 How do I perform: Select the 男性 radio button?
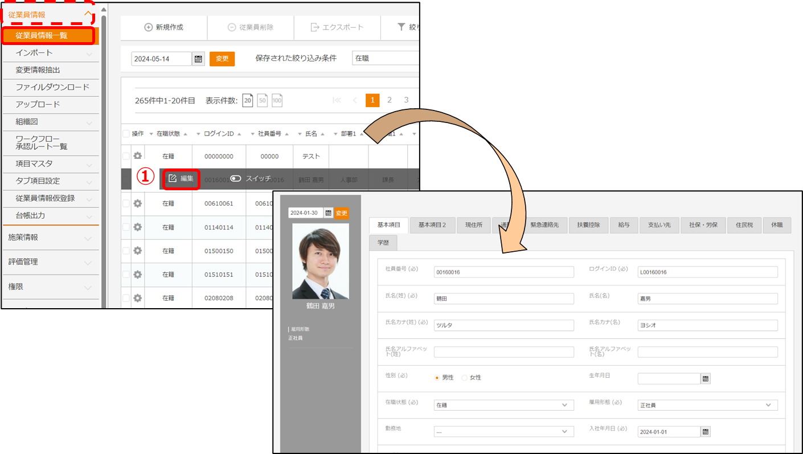pos(437,378)
